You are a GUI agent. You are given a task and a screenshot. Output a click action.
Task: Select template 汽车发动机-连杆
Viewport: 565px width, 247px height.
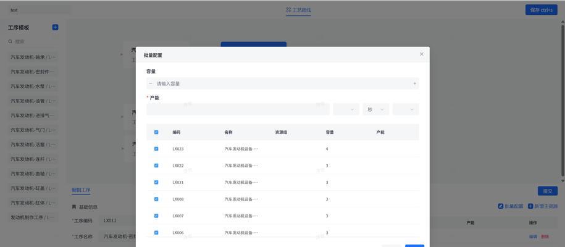(x=33, y=159)
